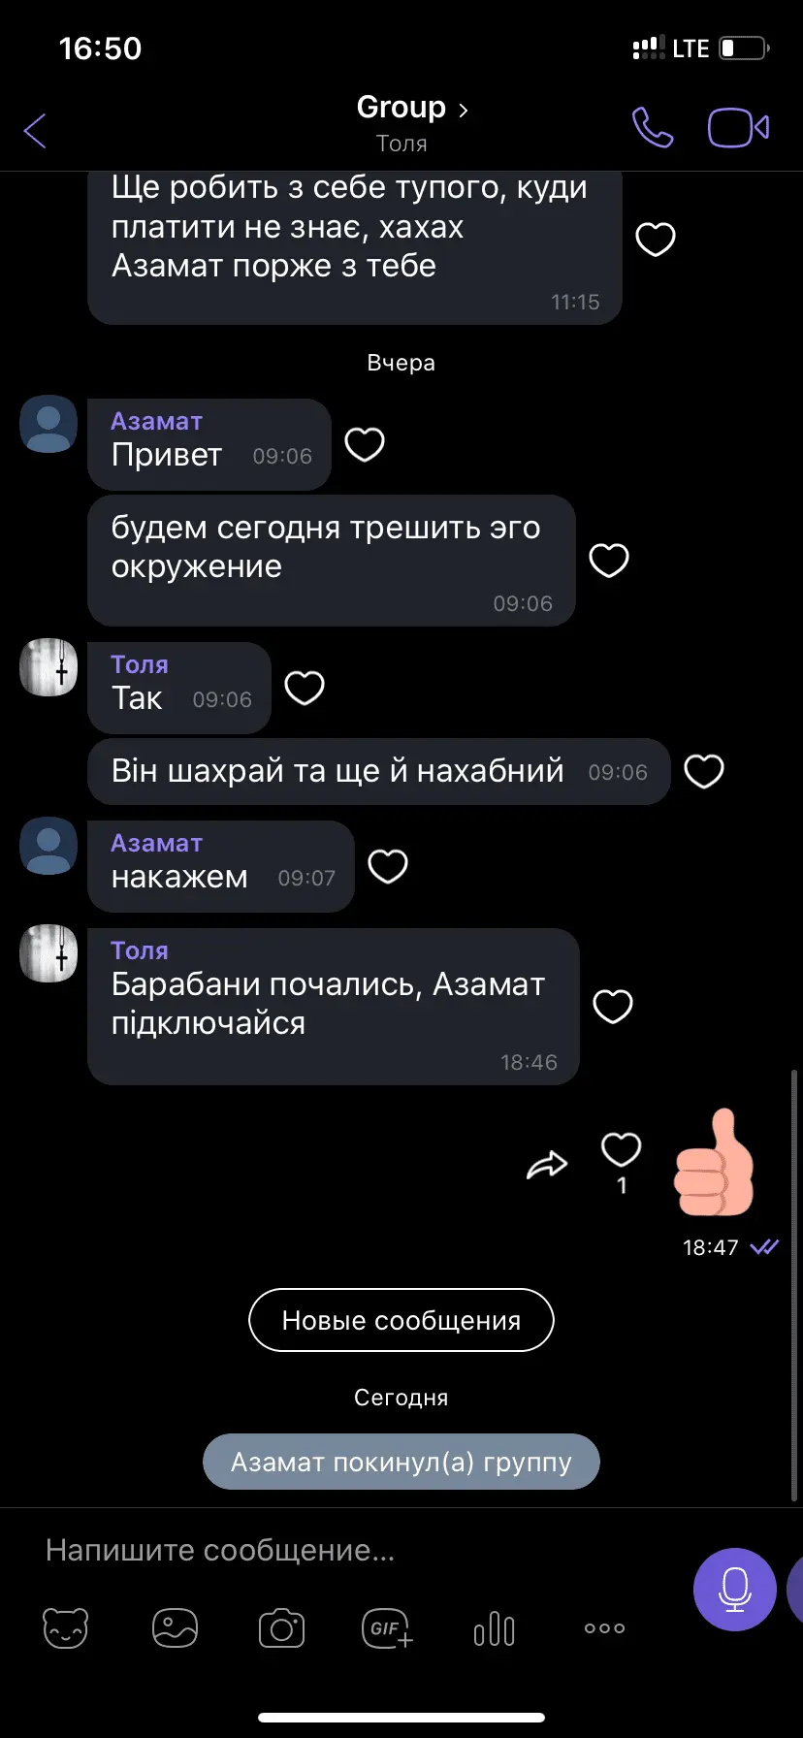This screenshot has width=803, height=1738.
Task: Forward the thumbs-up sticker with the share arrow
Action: (x=547, y=1165)
